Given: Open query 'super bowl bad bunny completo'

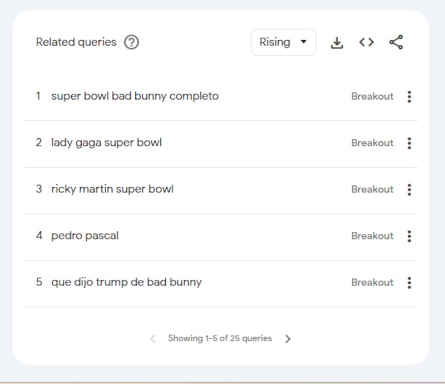Looking at the screenshot, I should (x=135, y=96).
